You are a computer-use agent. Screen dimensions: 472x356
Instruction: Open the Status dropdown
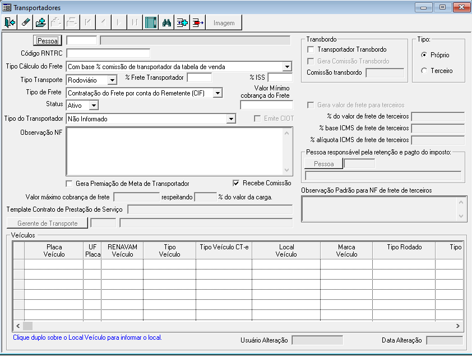click(94, 105)
